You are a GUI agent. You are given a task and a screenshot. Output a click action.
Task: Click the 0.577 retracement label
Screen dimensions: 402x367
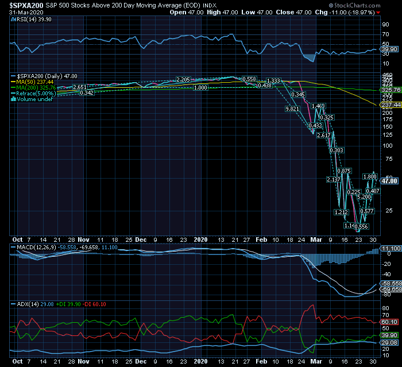click(x=367, y=211)
